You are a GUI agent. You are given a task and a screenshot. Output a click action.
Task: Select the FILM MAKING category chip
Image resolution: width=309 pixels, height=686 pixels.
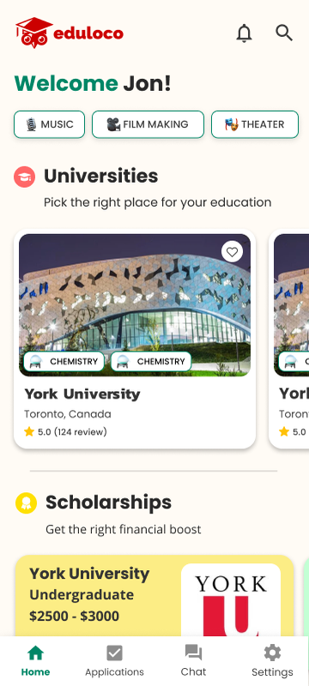(x=148, y=124)
